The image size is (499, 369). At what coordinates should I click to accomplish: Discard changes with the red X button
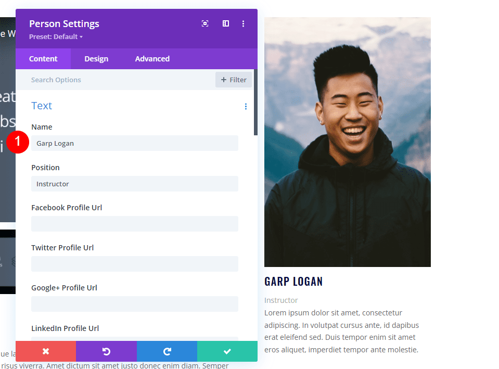(x=46, y=351)
